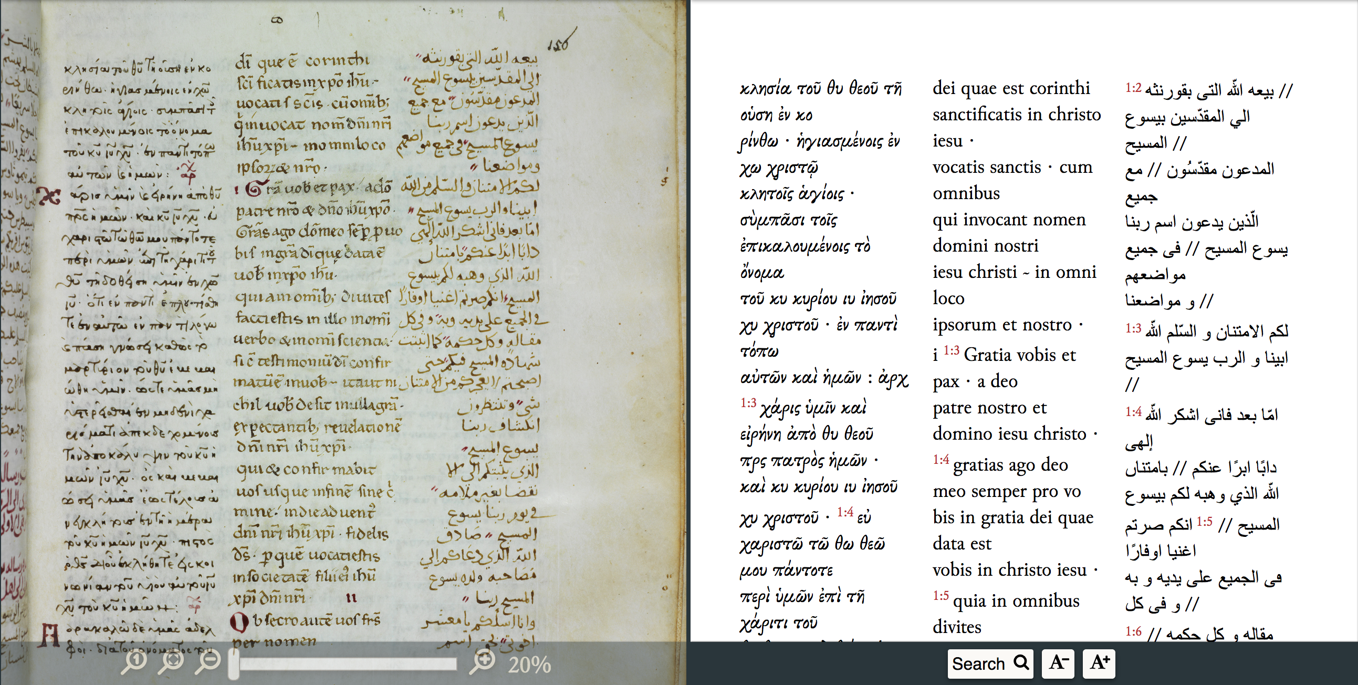Click the red O initial near 'bsecro autem'
This screenshot has width=1358, height=685.
click(239, 622)
